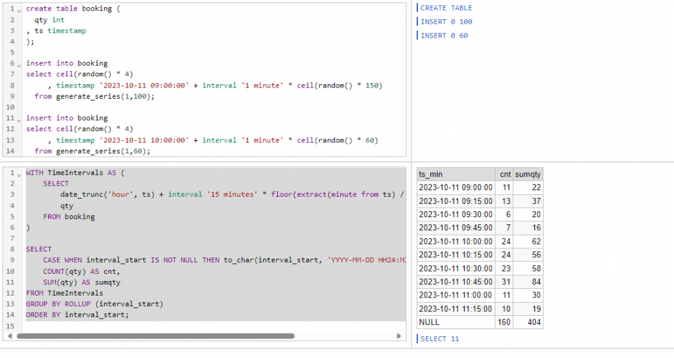674x358 pixels.
Task: Select cell 2023-10-11 09:15:00
Action: pyautogui.click(x=455, y=201)
